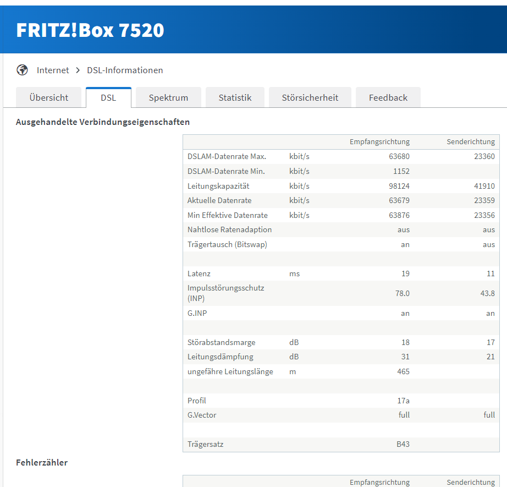
Task: Click the Profil value 17a
Action: (403, 401)
